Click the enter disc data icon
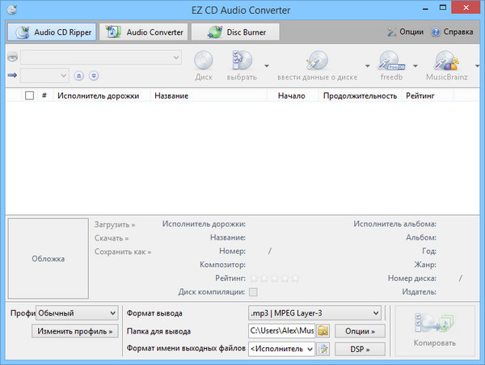 point(318,61)
